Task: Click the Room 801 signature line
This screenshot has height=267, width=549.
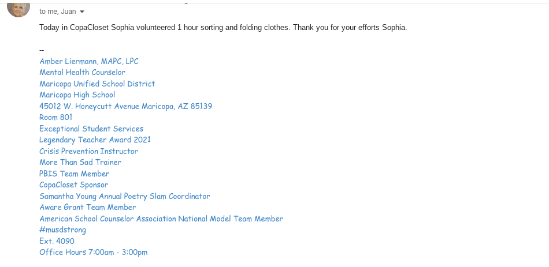Action: click(x=56, y=117)
